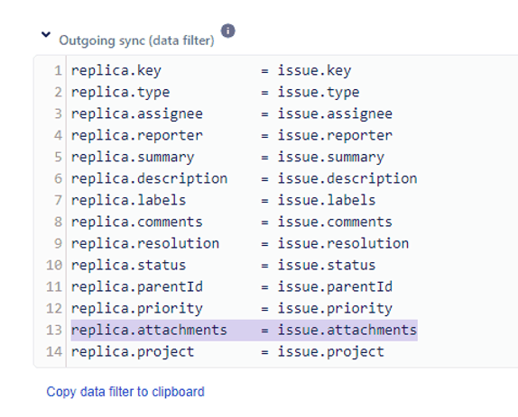Click the replica.project last line
Viewport: 518px width, 417px height.
(227, 352)
